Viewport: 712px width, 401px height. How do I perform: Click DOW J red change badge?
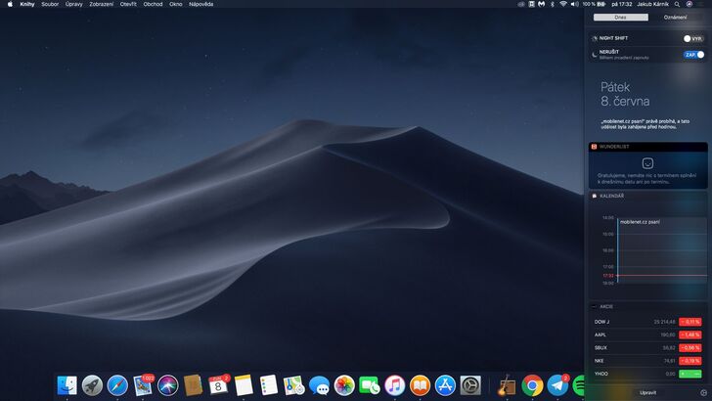(x=690, y=322)
